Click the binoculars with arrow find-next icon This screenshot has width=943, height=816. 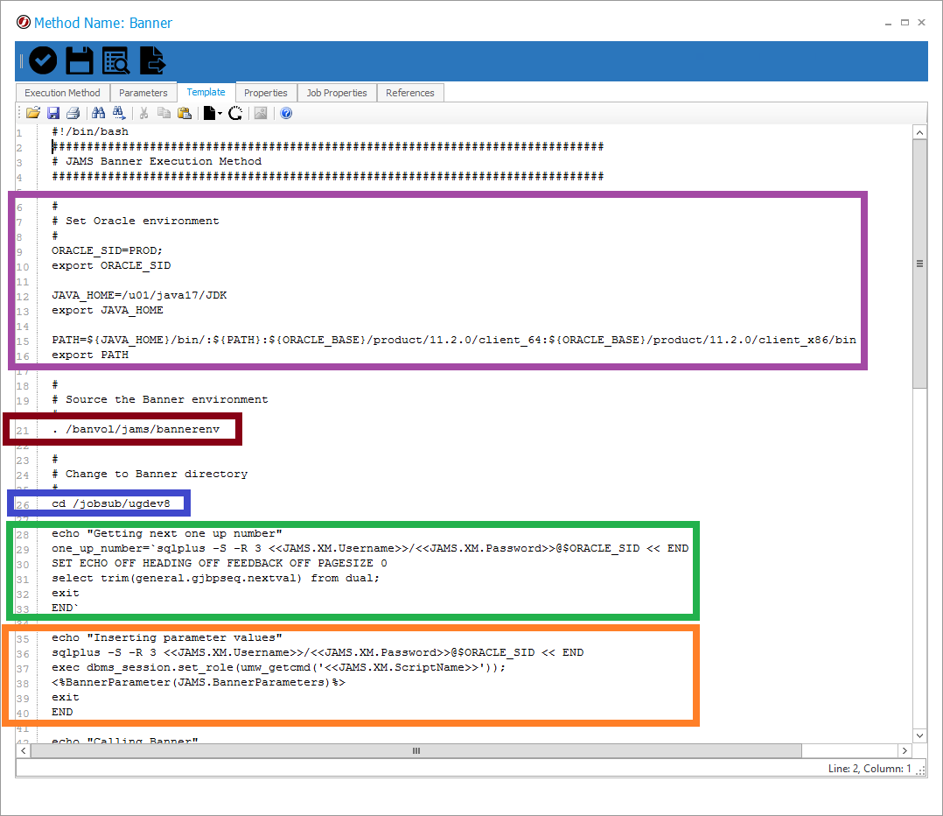pyautogui.click(x=119, y=113)
